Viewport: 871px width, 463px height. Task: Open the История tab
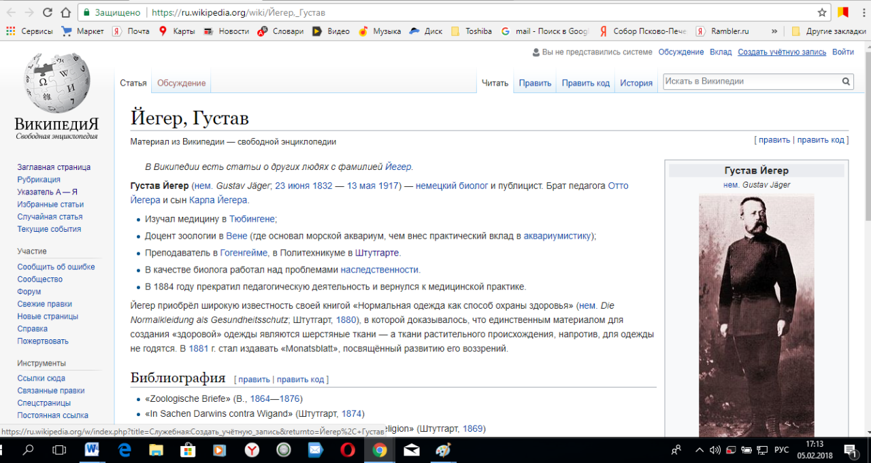[x=636, y=83]
